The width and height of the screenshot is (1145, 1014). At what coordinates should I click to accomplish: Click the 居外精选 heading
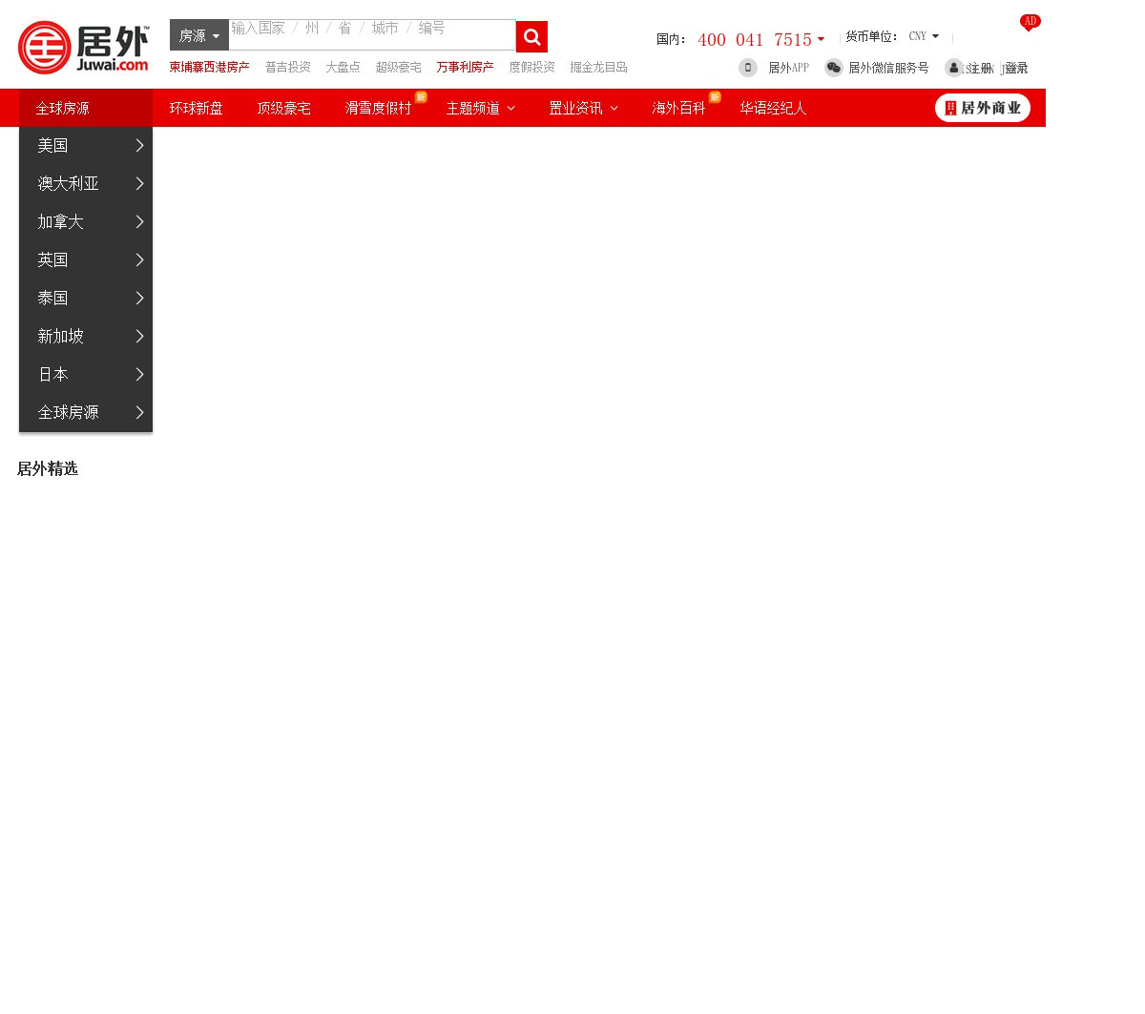pos(48,469)
